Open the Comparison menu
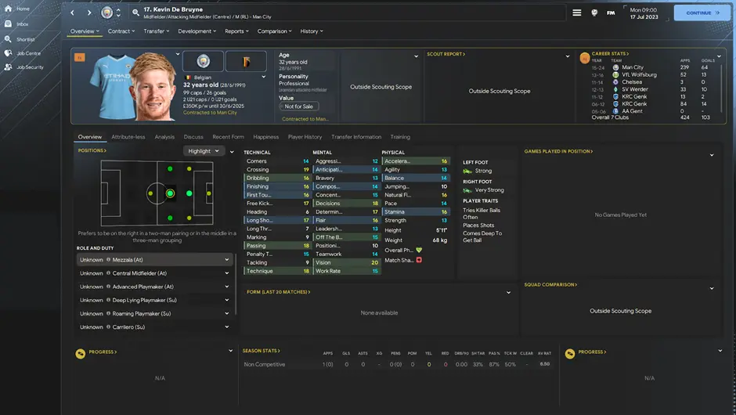The width and height of the screenshot is (736, 415). [x=274, y=31]
